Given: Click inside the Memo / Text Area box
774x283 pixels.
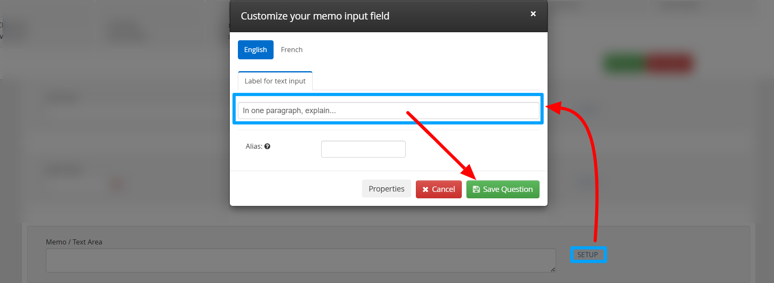Looking at the screenshot, I should pyautogui.click(x=300, y=260).
